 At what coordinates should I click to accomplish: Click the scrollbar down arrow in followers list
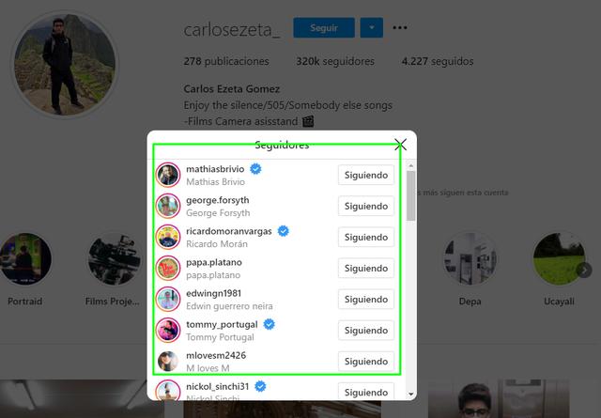[411, 394]
